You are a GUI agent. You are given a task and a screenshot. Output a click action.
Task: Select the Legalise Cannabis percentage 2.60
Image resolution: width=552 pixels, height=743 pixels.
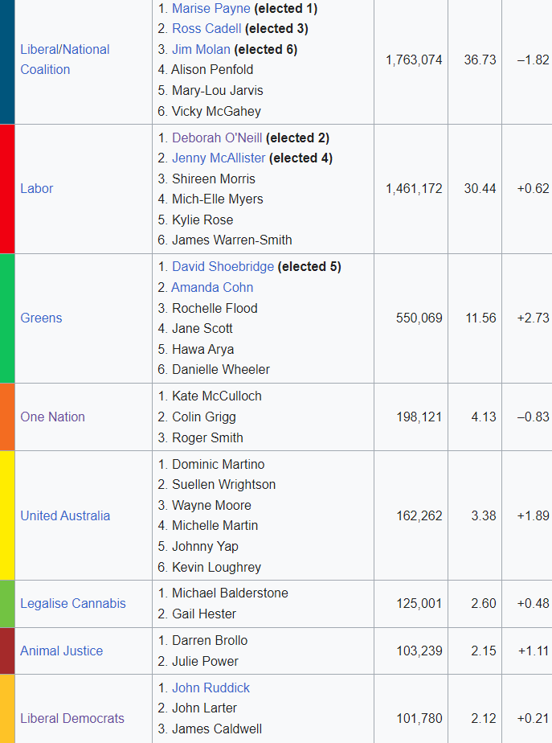pyautogui.click(x=484, y=604)
